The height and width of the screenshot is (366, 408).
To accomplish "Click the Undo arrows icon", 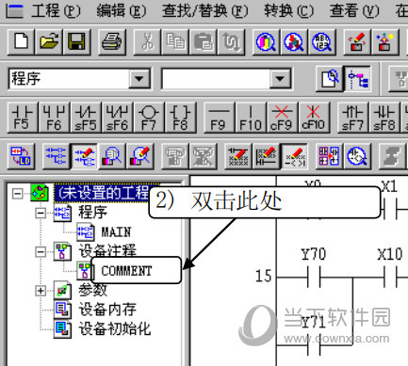I will [x=231, y=41].
